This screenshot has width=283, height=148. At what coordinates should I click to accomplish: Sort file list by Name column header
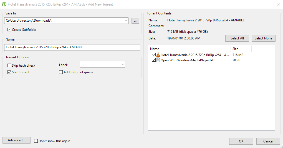click(x=189, y=49)
